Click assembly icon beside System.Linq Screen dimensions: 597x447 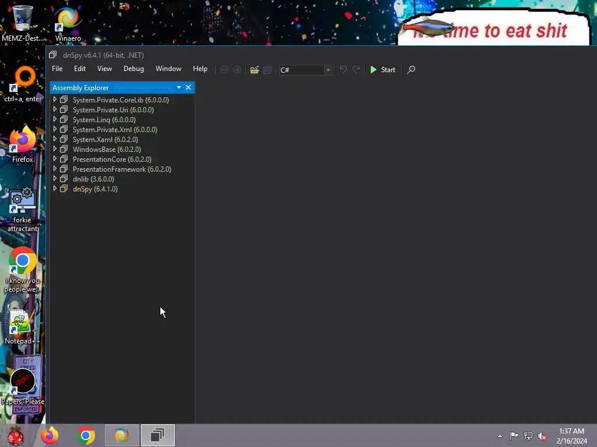[64, 119]
